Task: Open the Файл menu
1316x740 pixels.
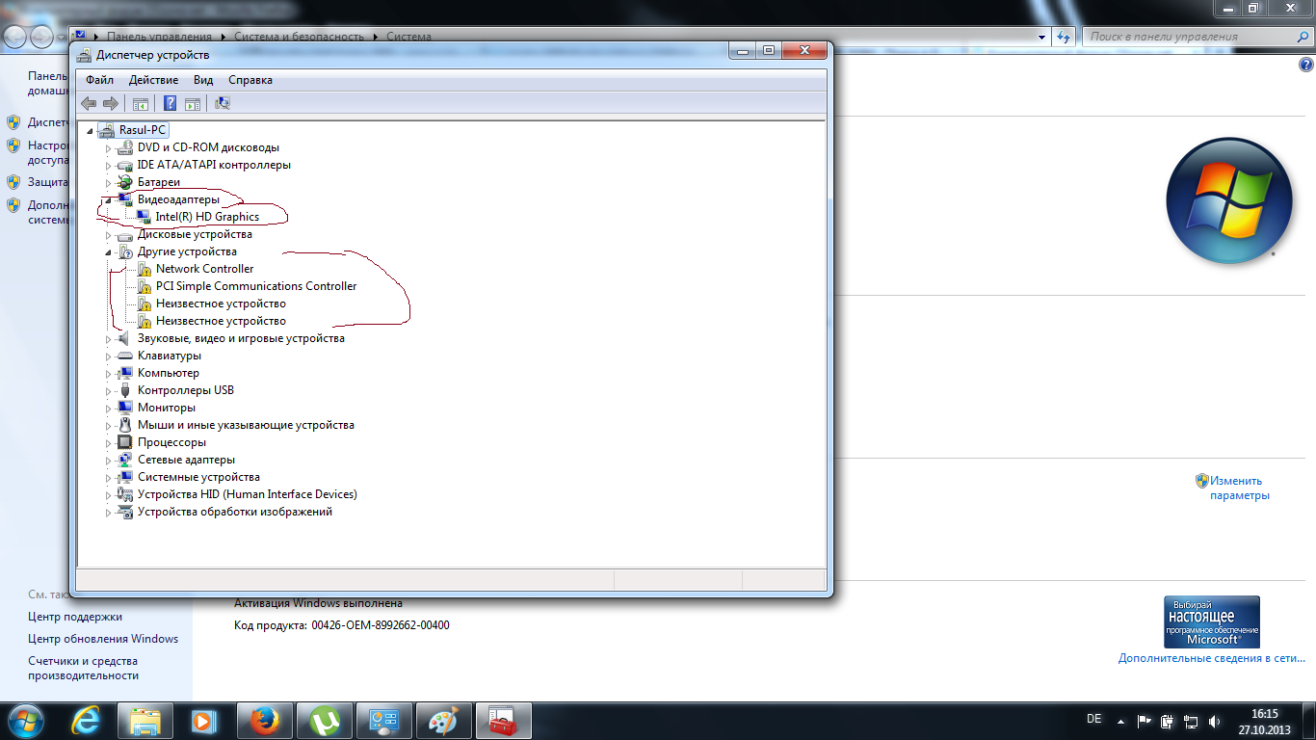Action: click(x=99, y=80)
